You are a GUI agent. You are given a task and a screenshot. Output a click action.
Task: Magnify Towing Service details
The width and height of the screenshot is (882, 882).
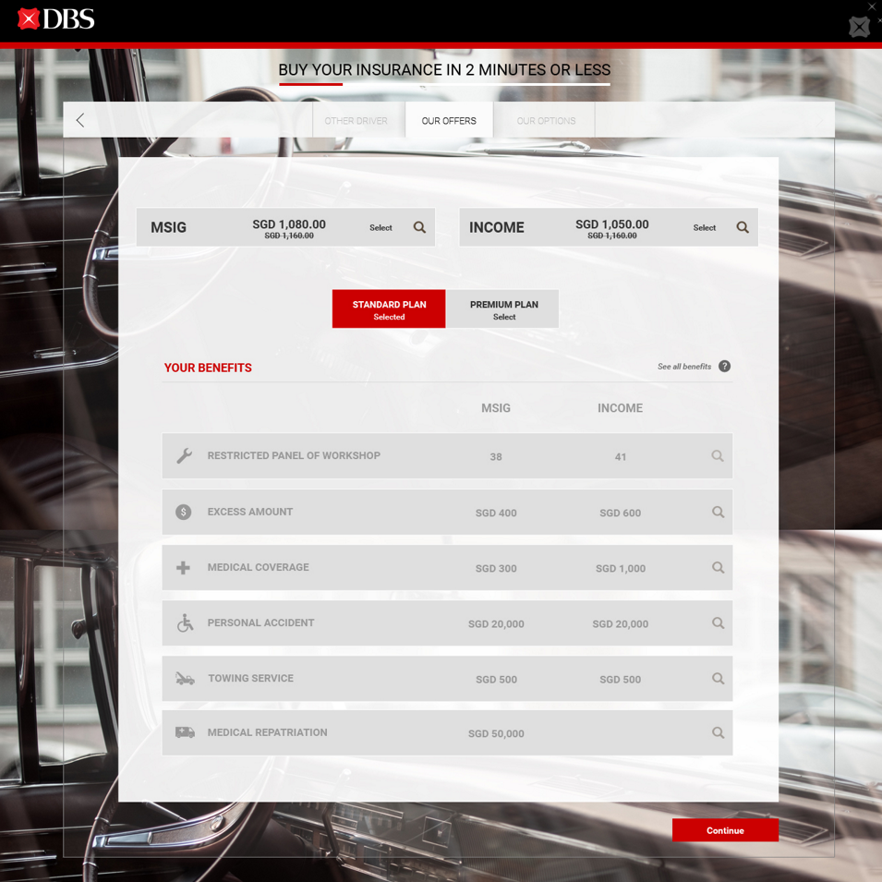point(718,679)
